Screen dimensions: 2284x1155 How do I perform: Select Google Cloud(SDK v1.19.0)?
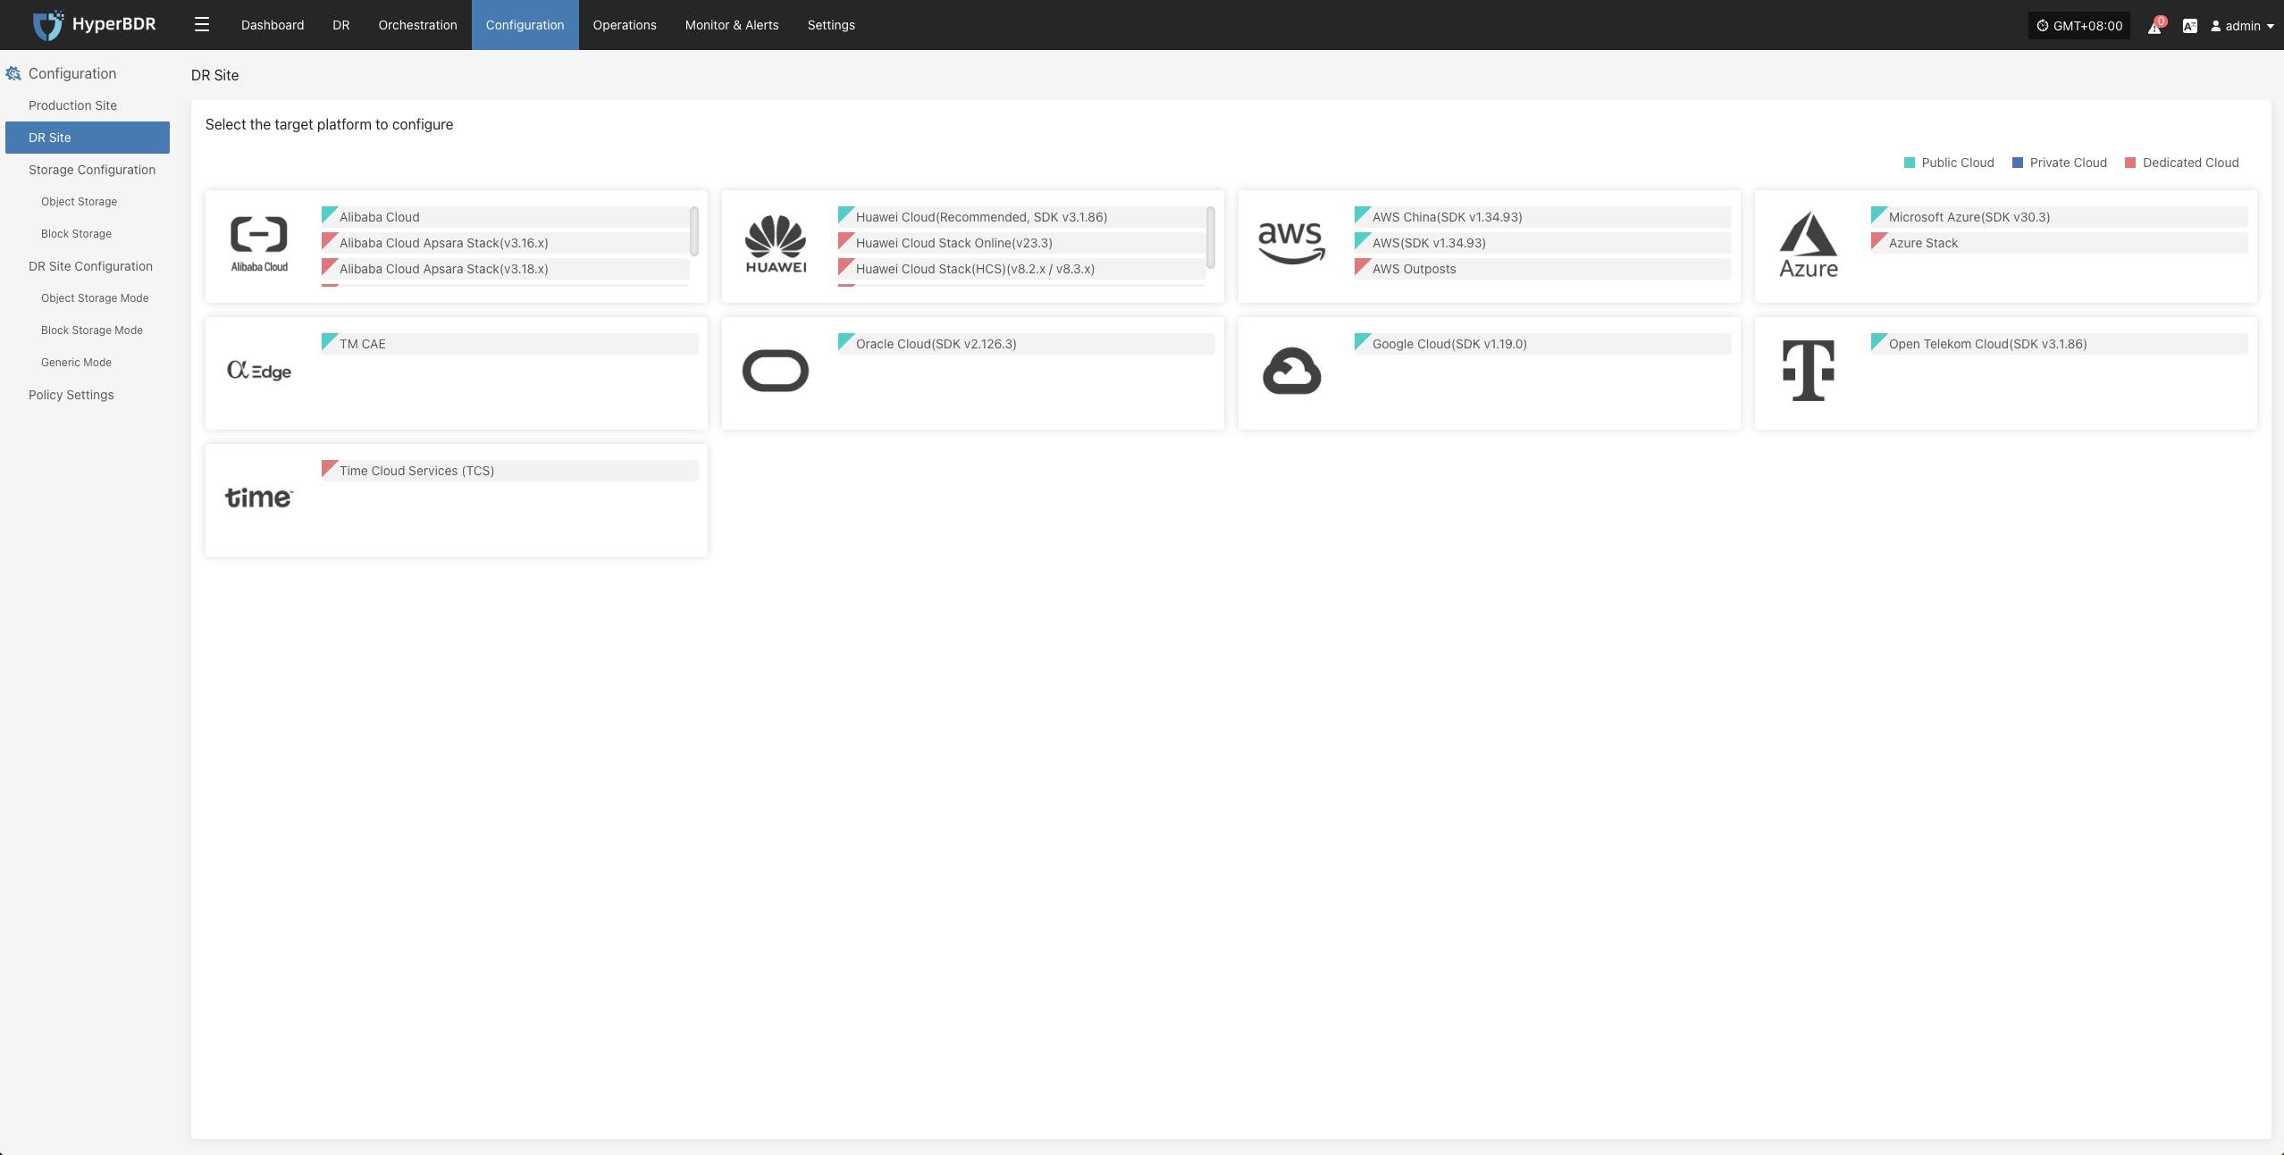(1543, 344)
